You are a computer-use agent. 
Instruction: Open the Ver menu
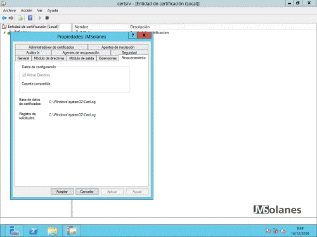tap(40, 11)
